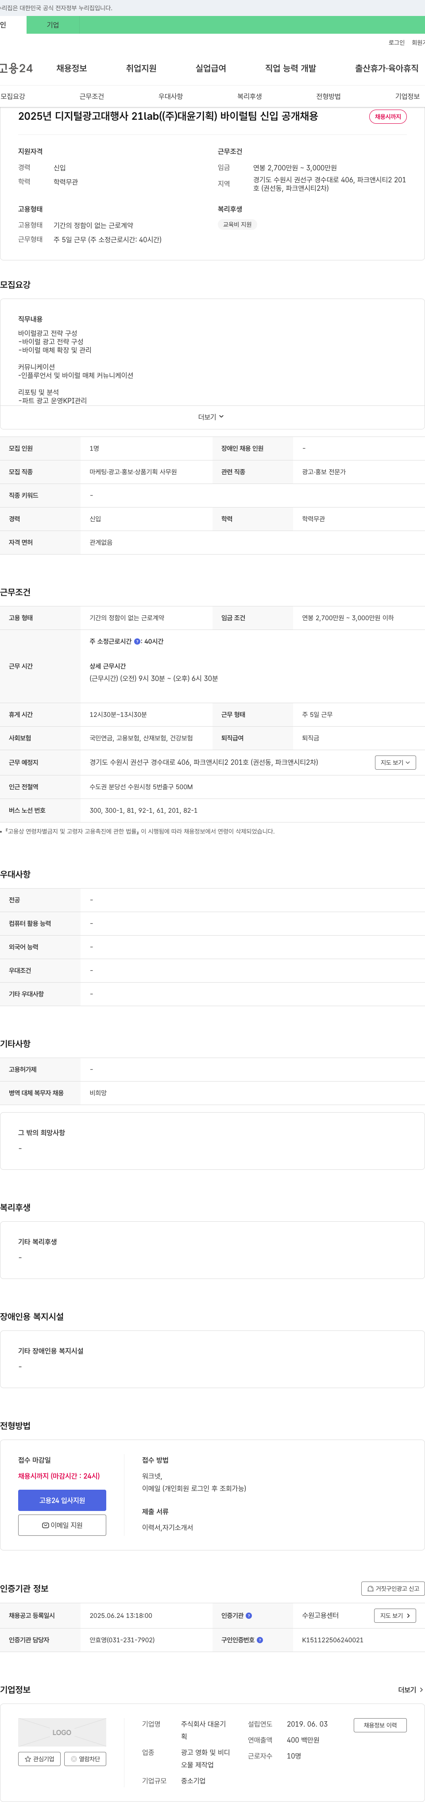Viewport: 425px width, 1802px height.
Task: Jump to 전형방법 section tab
Action: (328, 97)
